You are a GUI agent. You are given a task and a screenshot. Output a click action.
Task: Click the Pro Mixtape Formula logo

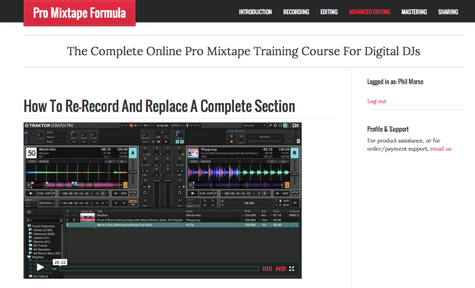point(80,13)
